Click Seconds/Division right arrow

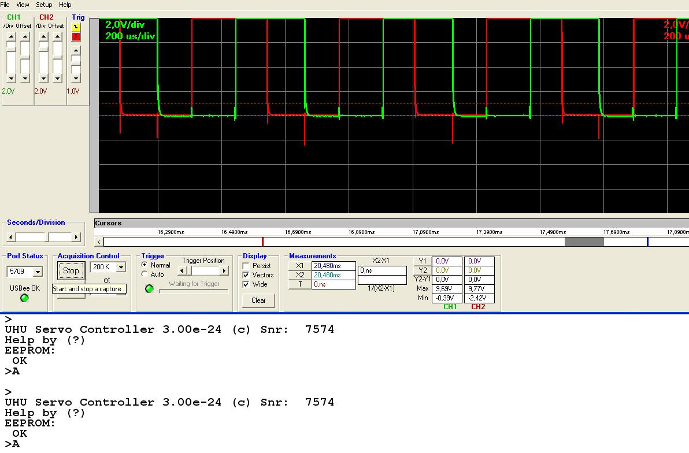click(76, 237)
